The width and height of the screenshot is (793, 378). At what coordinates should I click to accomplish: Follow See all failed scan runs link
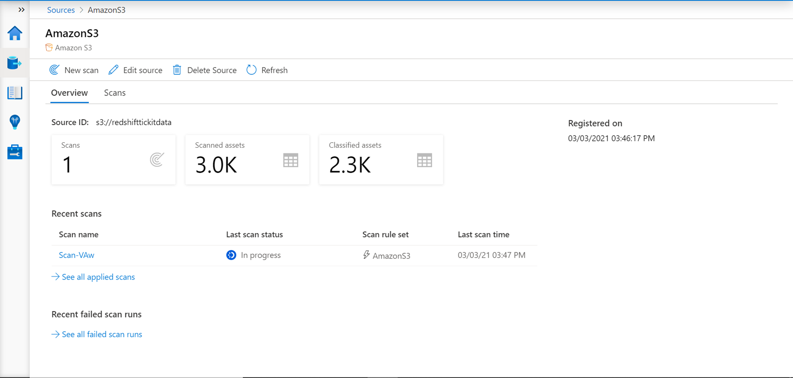click(102, 334)
